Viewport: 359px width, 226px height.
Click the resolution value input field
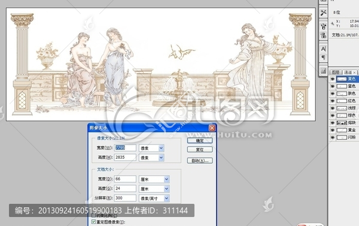[x=125, y=198]
